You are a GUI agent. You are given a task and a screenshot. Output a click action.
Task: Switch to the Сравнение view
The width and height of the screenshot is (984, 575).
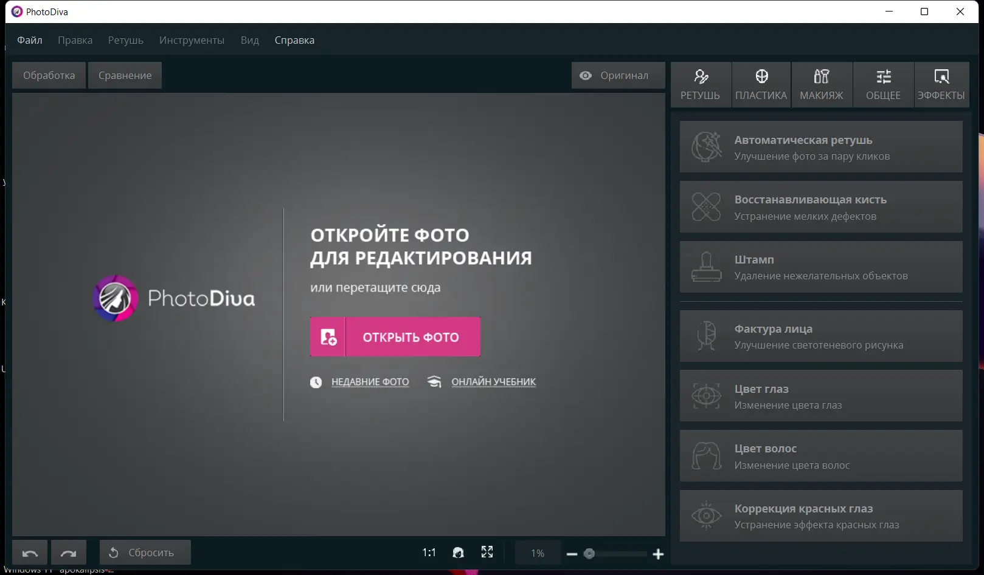pyautogui.click(x=125, y=75)
